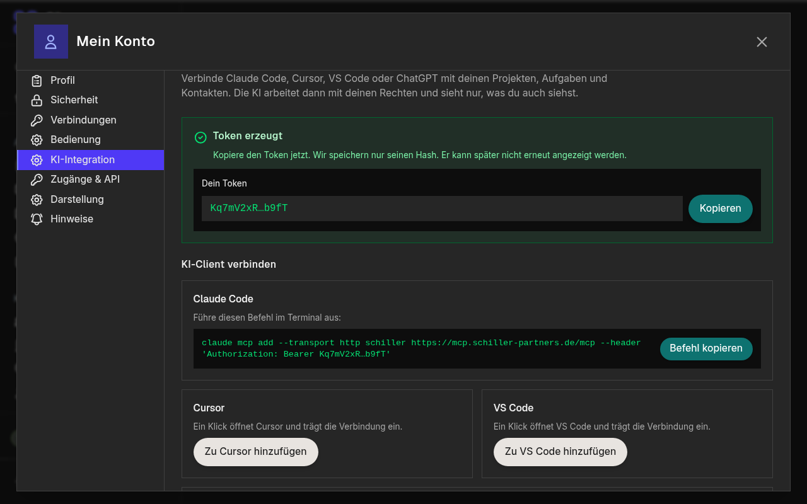Click the gear icon next to Bedienung

click(x=37, y=140)
